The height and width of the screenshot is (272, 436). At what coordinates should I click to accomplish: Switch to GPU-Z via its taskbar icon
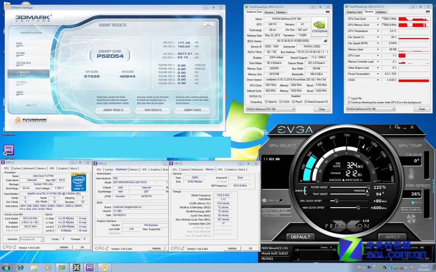[63, 267]
